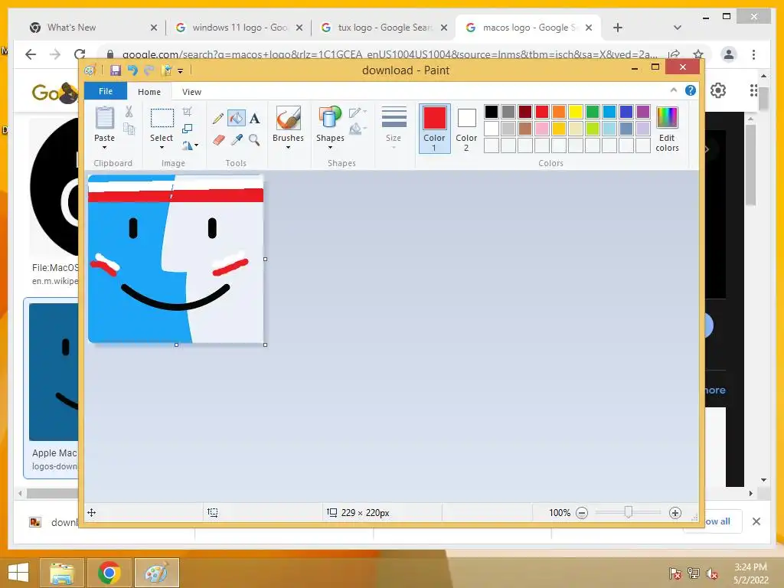Click Chrome reload page icon

(80, 54)
